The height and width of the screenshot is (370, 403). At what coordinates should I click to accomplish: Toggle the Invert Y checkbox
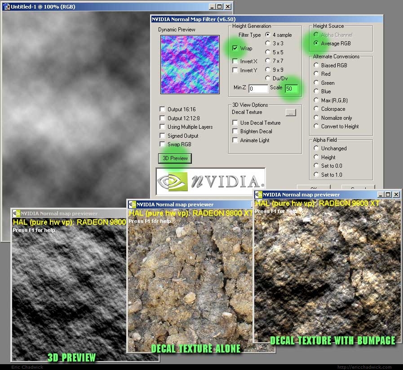[235, 70]
